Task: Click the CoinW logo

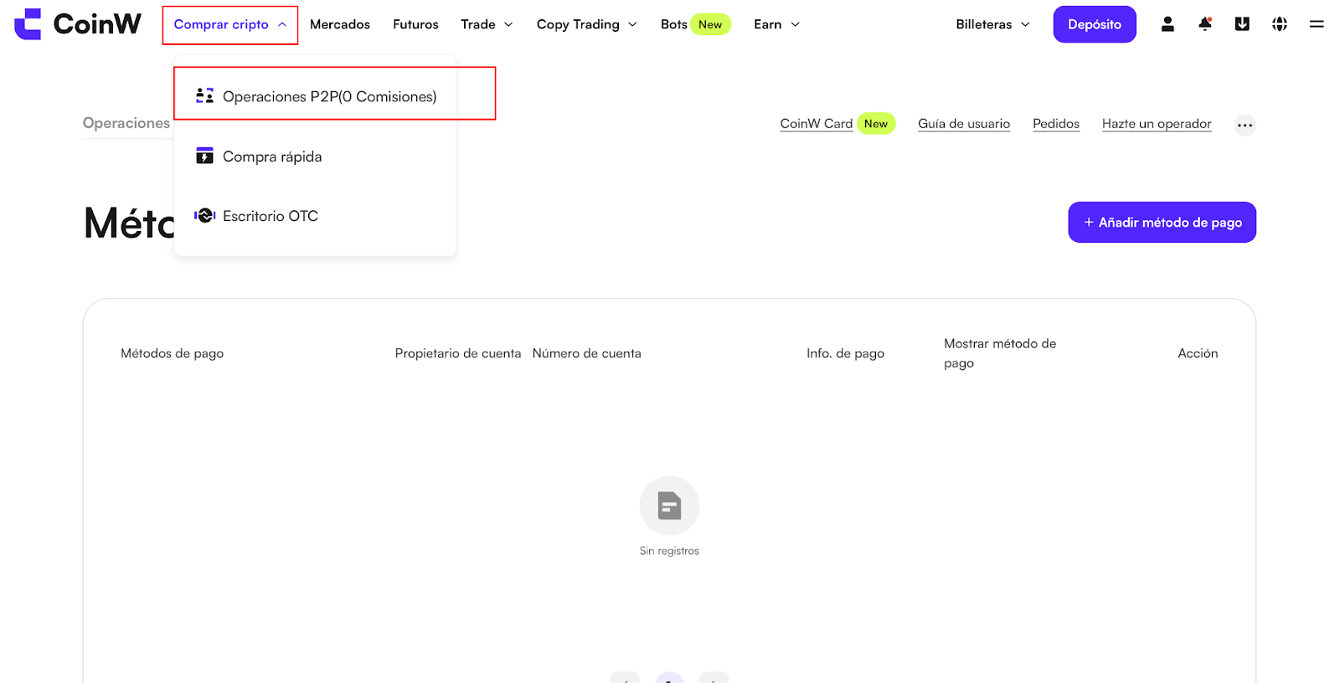Action: 78,24
